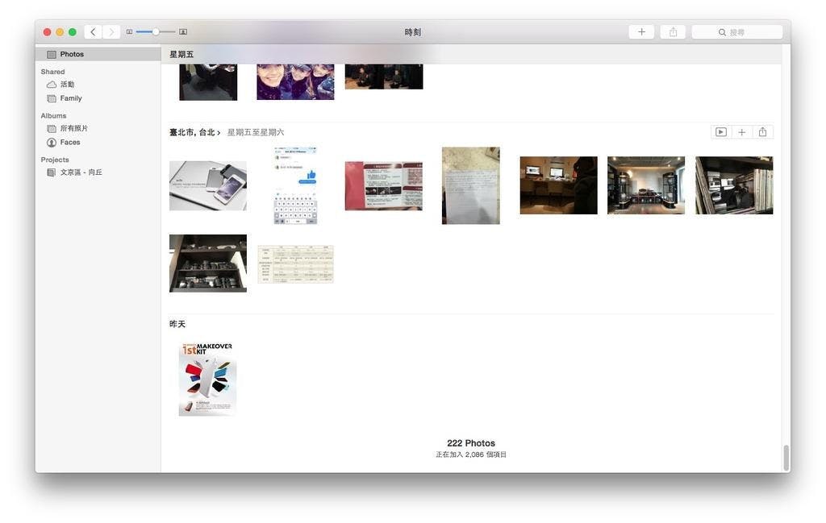This screenshot has width=826, height=523.
Task: Expand the 臺北市, 台北 location chevron
Action: pos(219,133)
